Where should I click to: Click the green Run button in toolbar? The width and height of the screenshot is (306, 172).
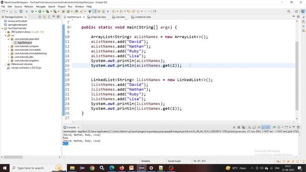[40, 11]
